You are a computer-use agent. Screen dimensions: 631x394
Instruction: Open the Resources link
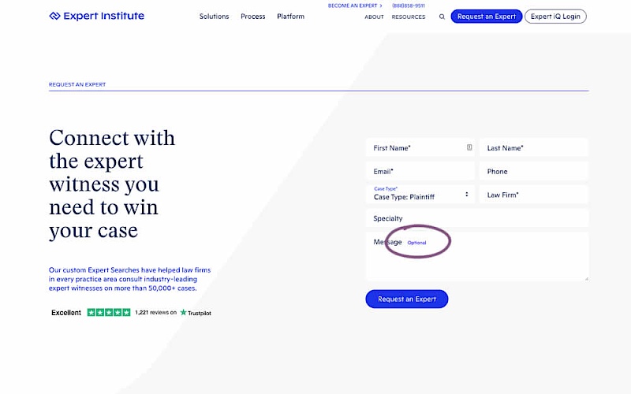(409, 17)
